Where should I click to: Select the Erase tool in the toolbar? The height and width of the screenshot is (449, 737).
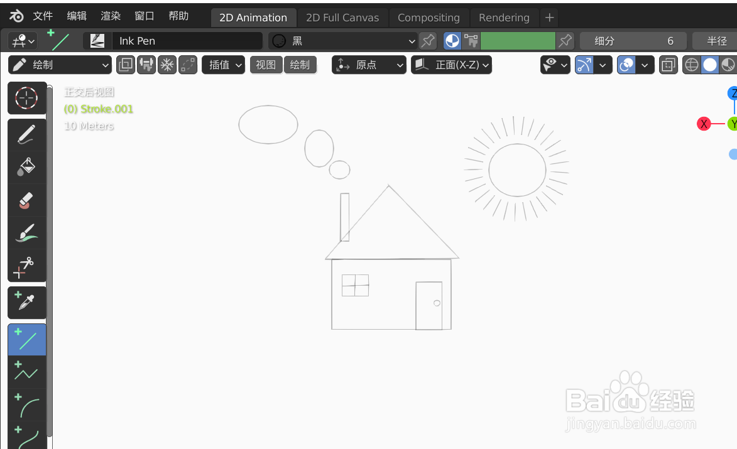coord(27,200)
